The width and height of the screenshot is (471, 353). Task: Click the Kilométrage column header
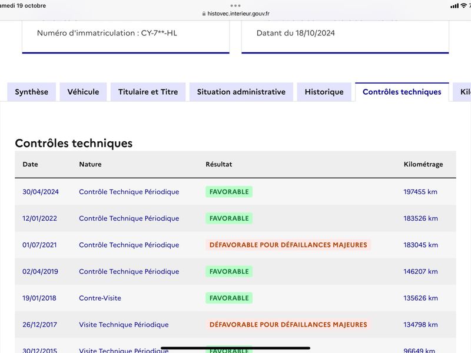point(423,165)
